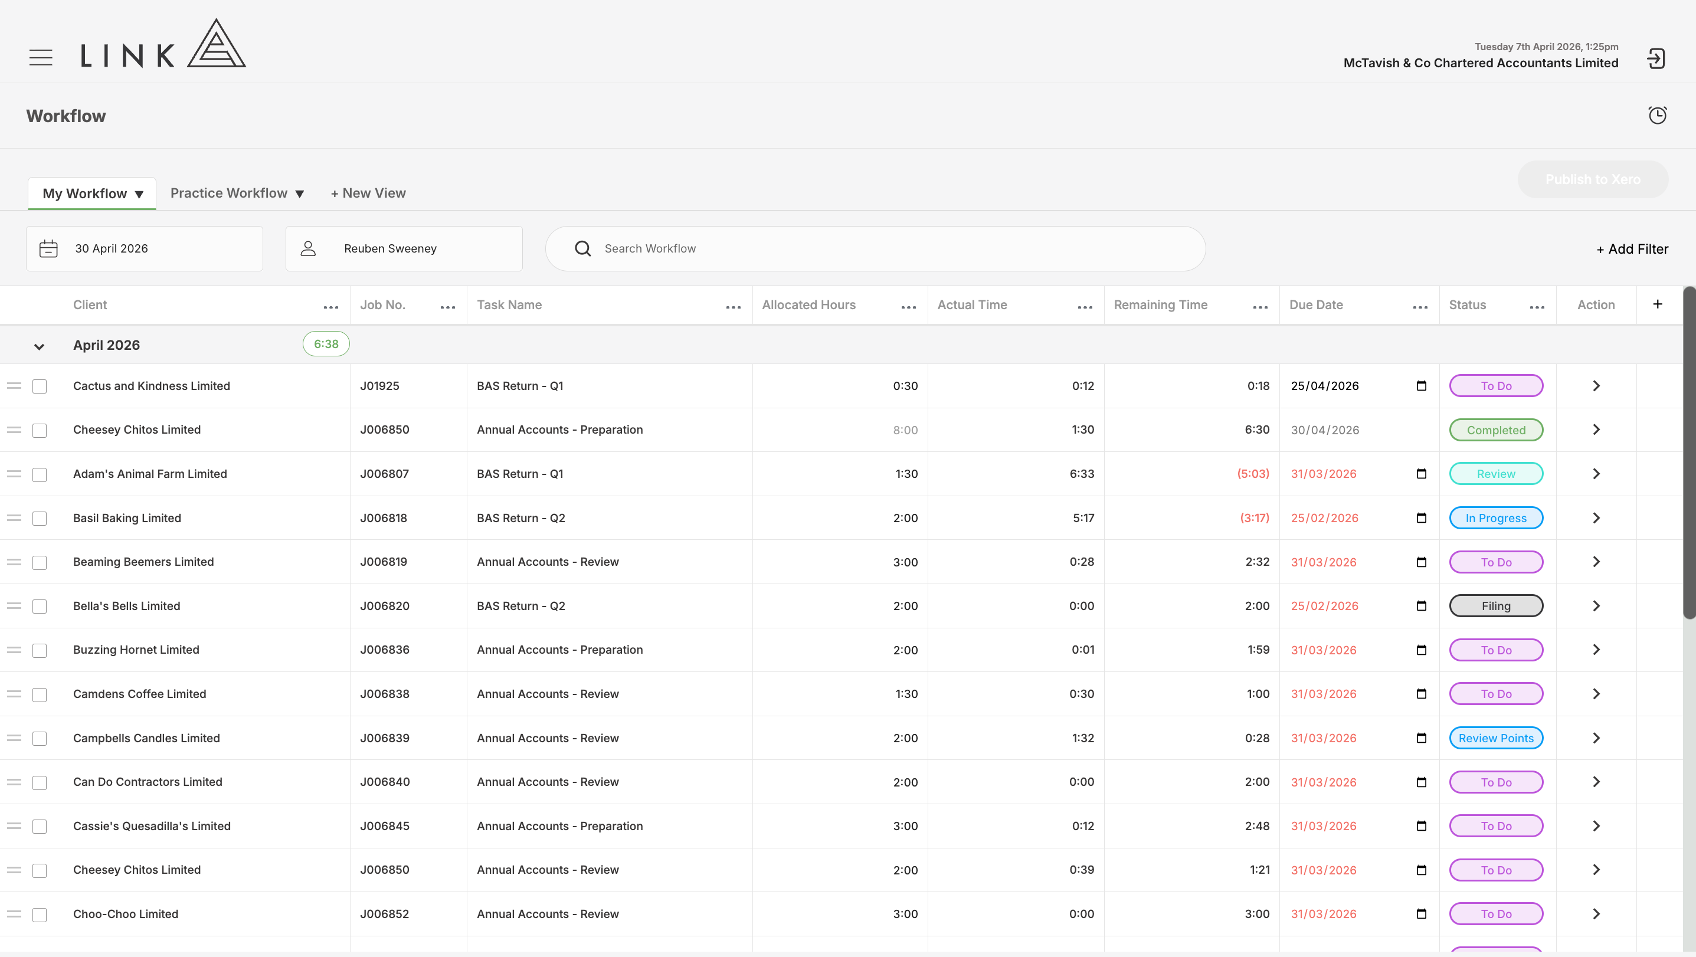
Task: Open Remaining Time column options ellipsis
Action: (1260, 307)
